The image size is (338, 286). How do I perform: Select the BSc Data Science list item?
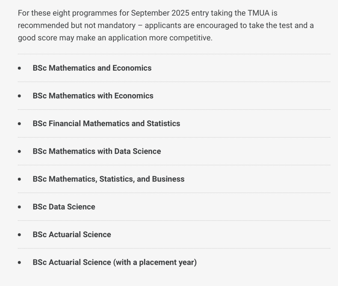click(64, 207)
